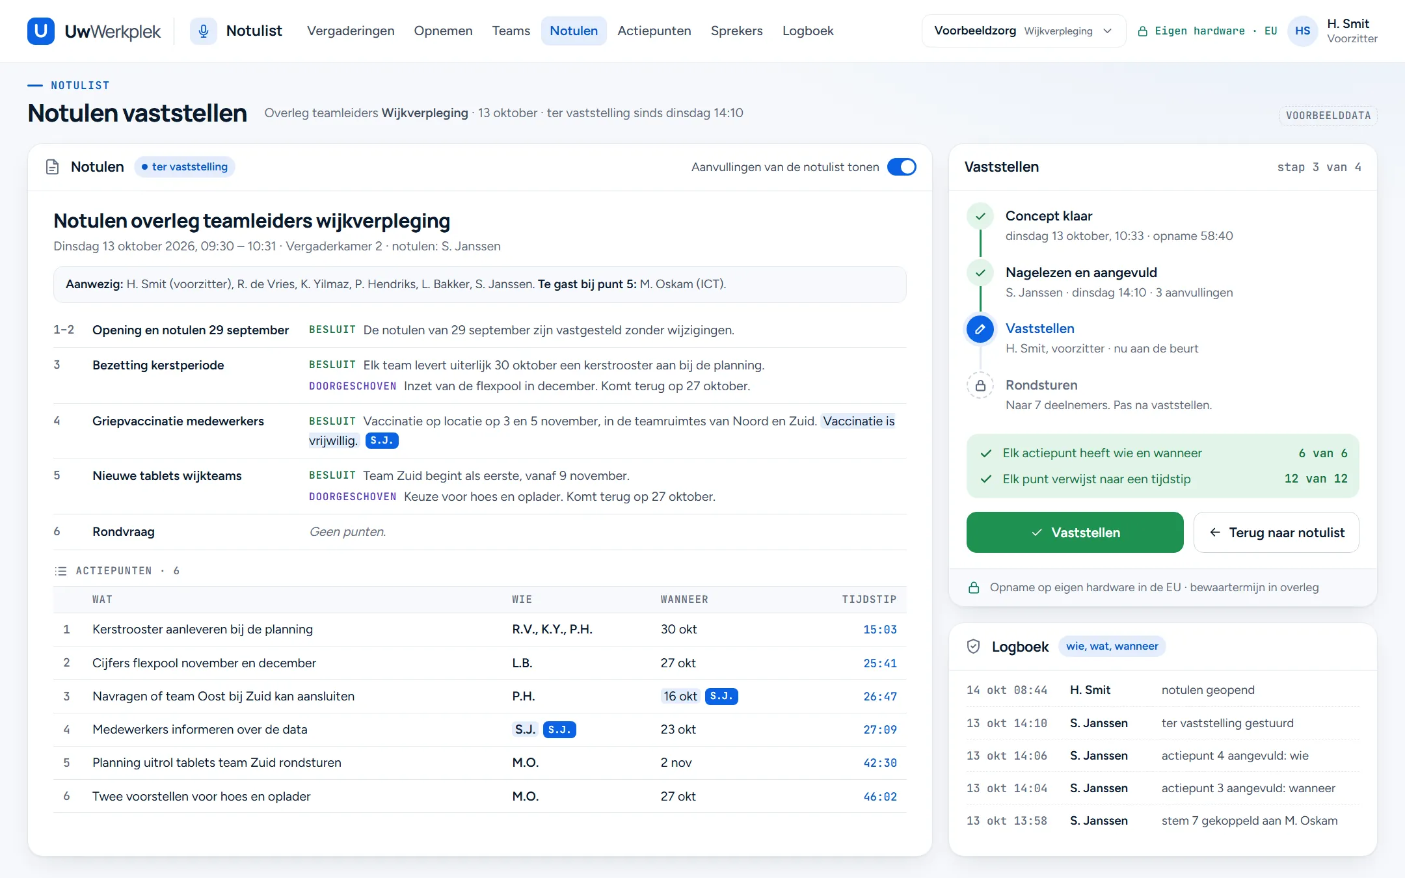Click the lock icon beside Eigen hardware
The image size is (1405, 878).
tap(1142, 31)
